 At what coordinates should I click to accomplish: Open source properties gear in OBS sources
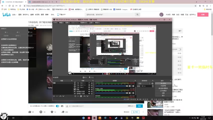pyautogui.click(x=81, y=96)
